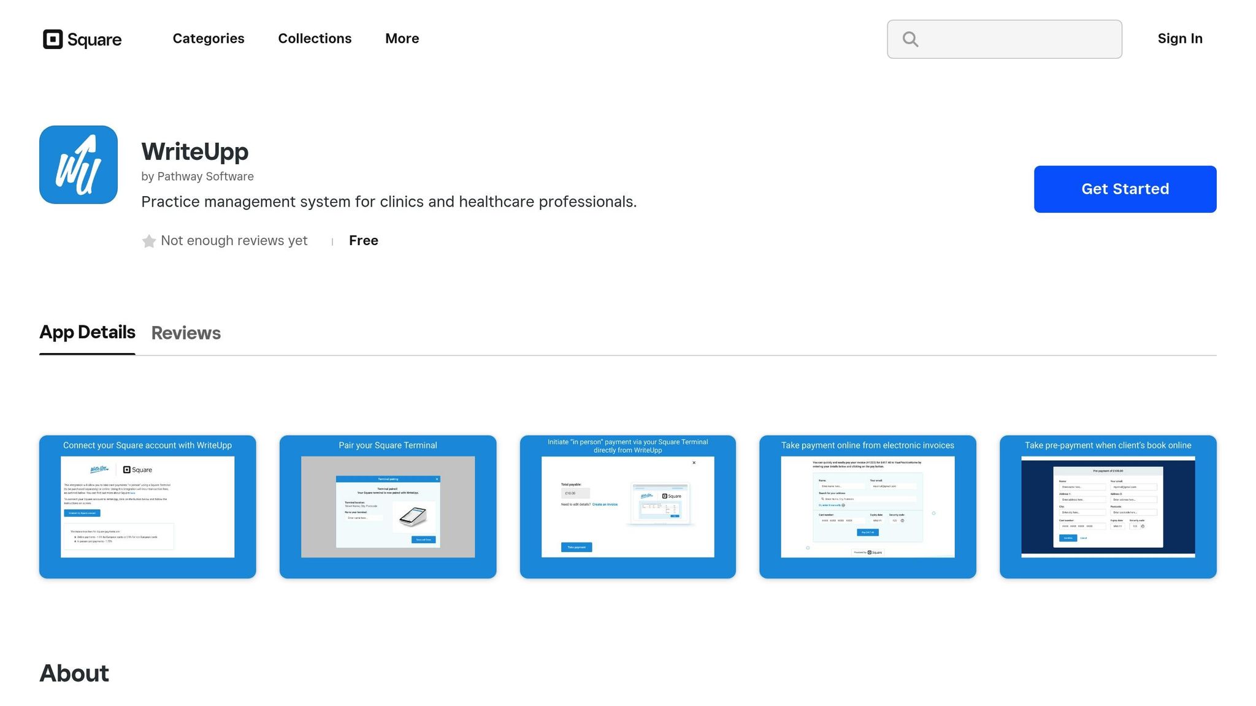1256x706 pixels.
Task: Open 'Take payment online' invoices screenshot
Action: [x=868, y=507]
